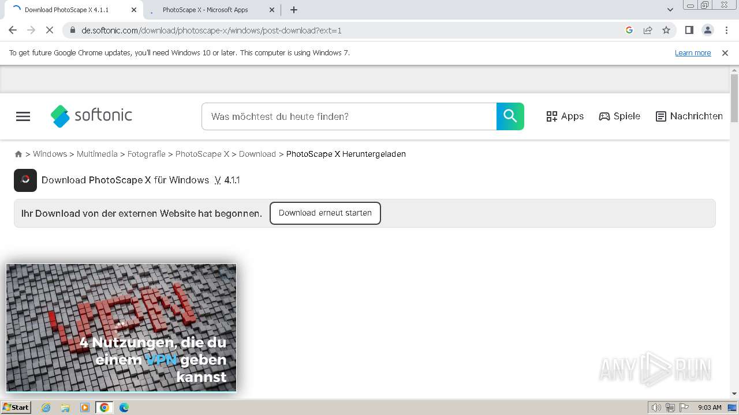This screenshot has height=415, width=739.
Task: Go to PhotoScape X breadcrumb
Action: [x=202, y=154]
